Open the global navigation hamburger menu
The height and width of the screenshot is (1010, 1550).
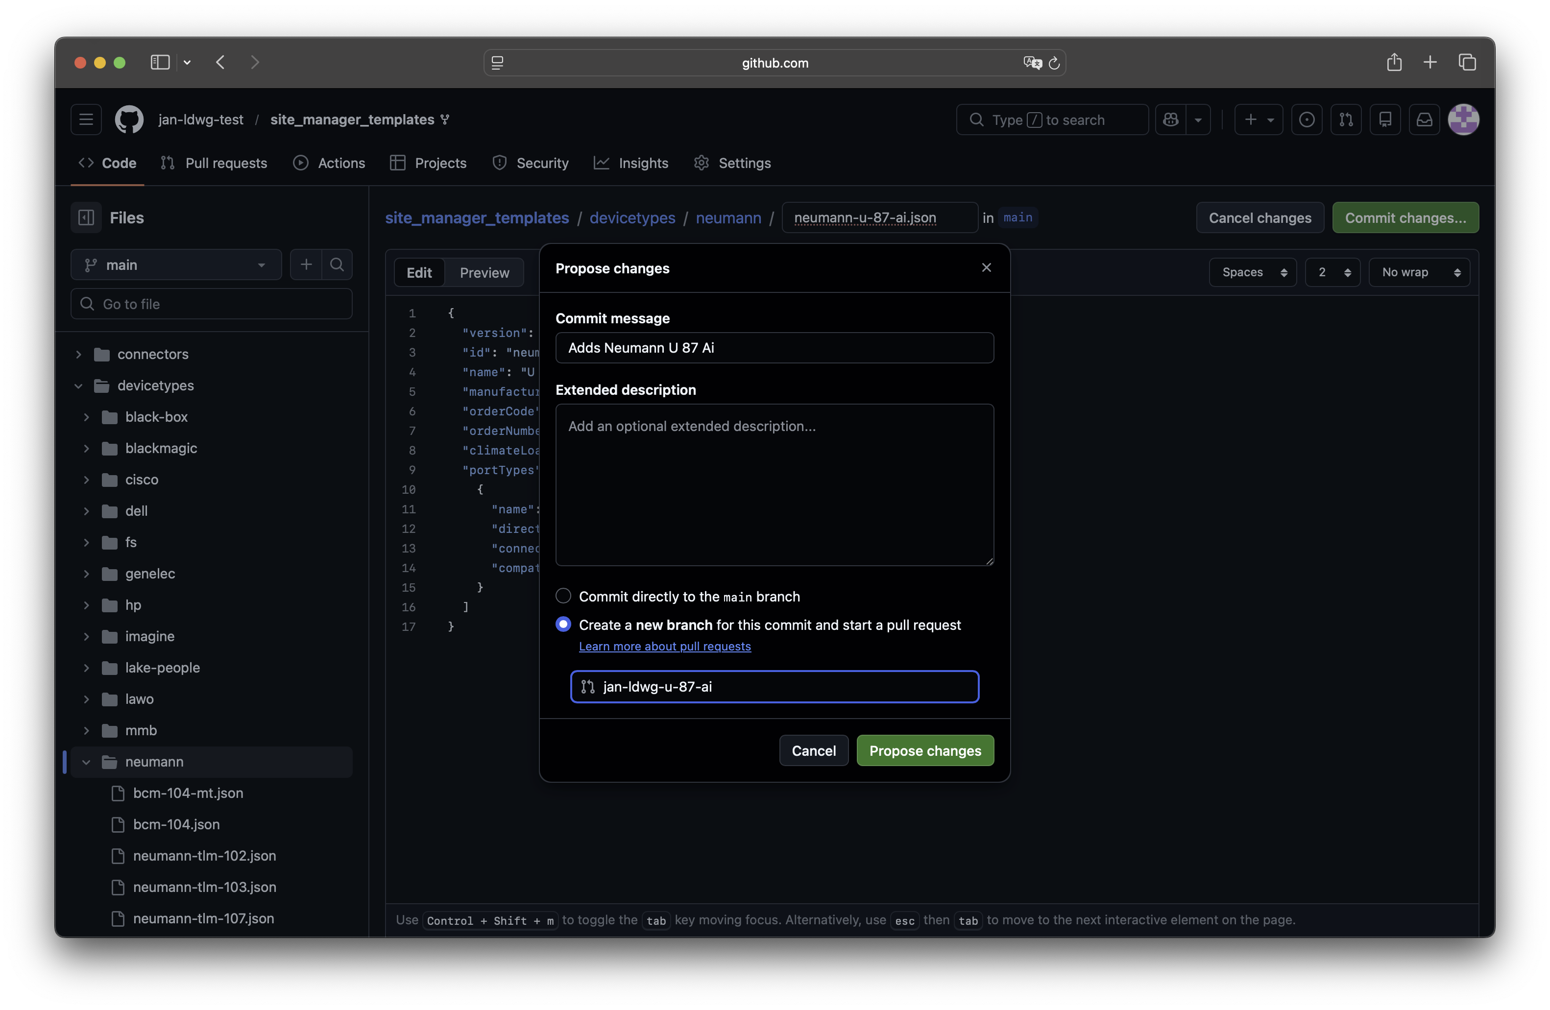point(86,120)
